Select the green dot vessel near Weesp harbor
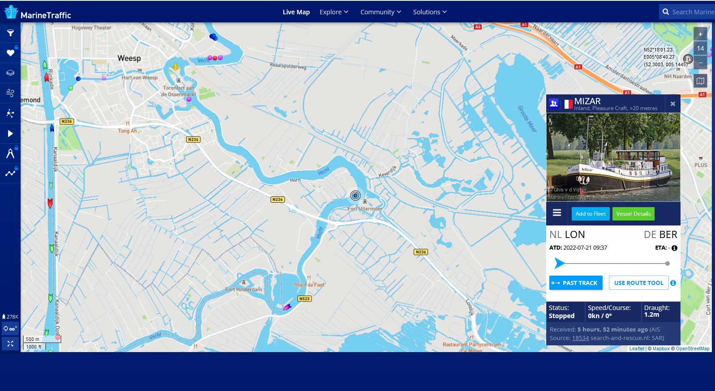Image resolution: width=715 pixels, height=391 pixels. [71, 88]
